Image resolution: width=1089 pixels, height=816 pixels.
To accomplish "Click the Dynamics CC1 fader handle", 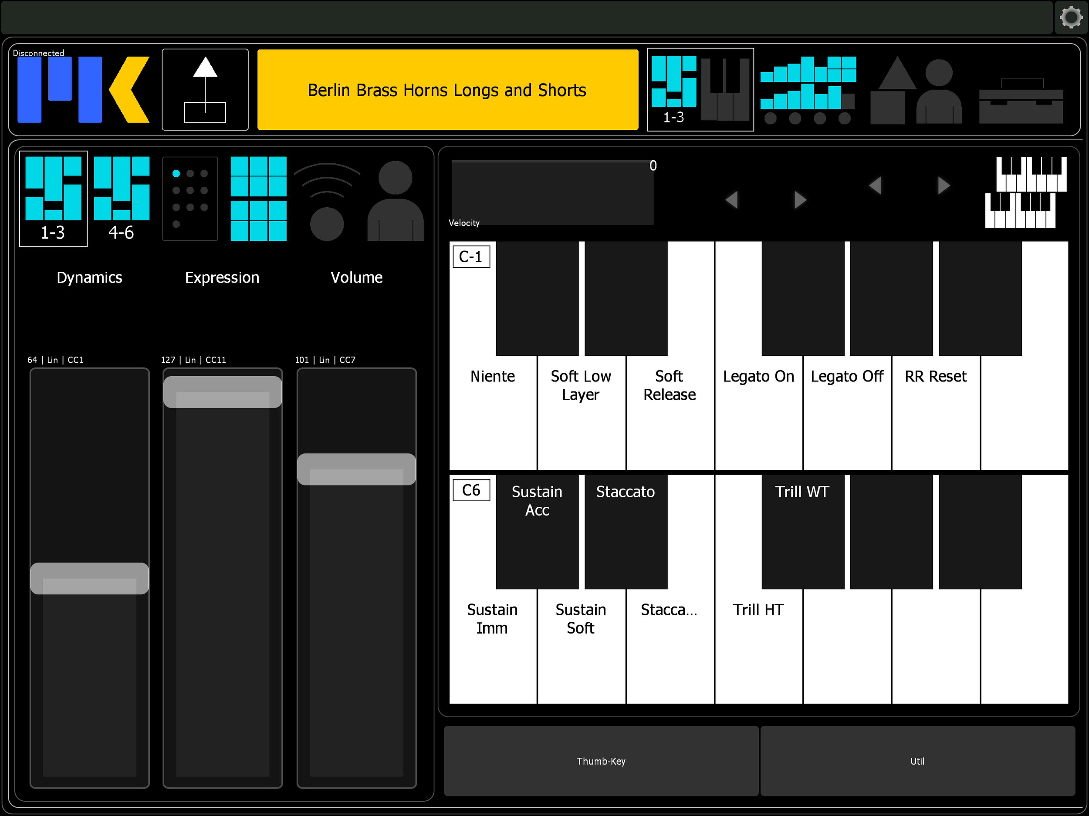I will pyautogui.click(x=90, y=578).
